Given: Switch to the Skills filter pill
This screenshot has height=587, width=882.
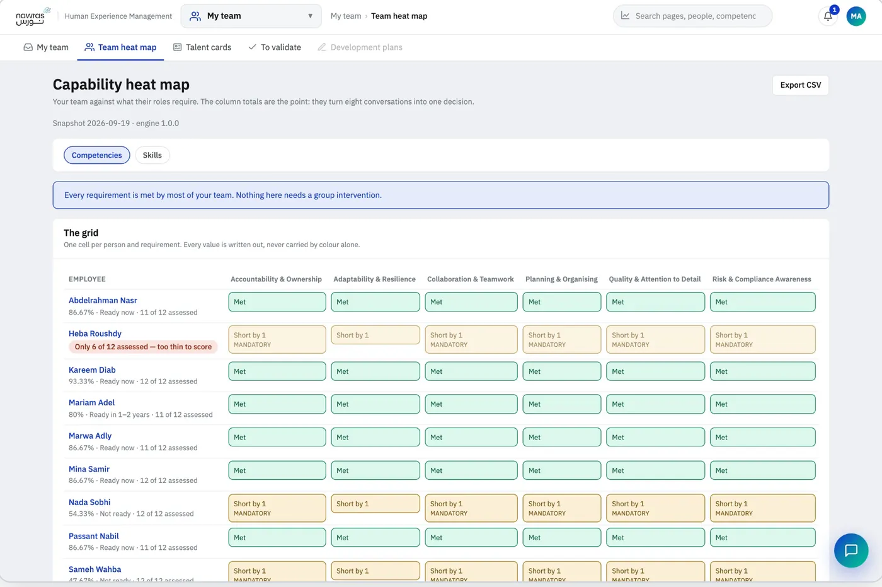Looking at the screenshot, I should (x=152, y=155).
